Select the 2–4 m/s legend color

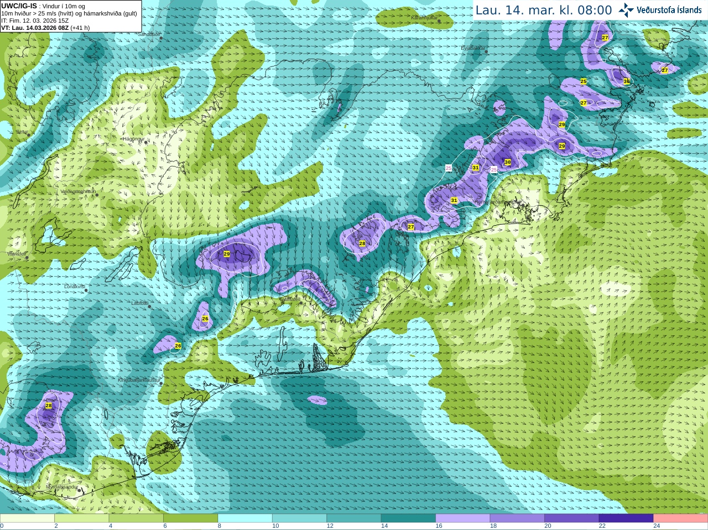(x=81, y=518)
